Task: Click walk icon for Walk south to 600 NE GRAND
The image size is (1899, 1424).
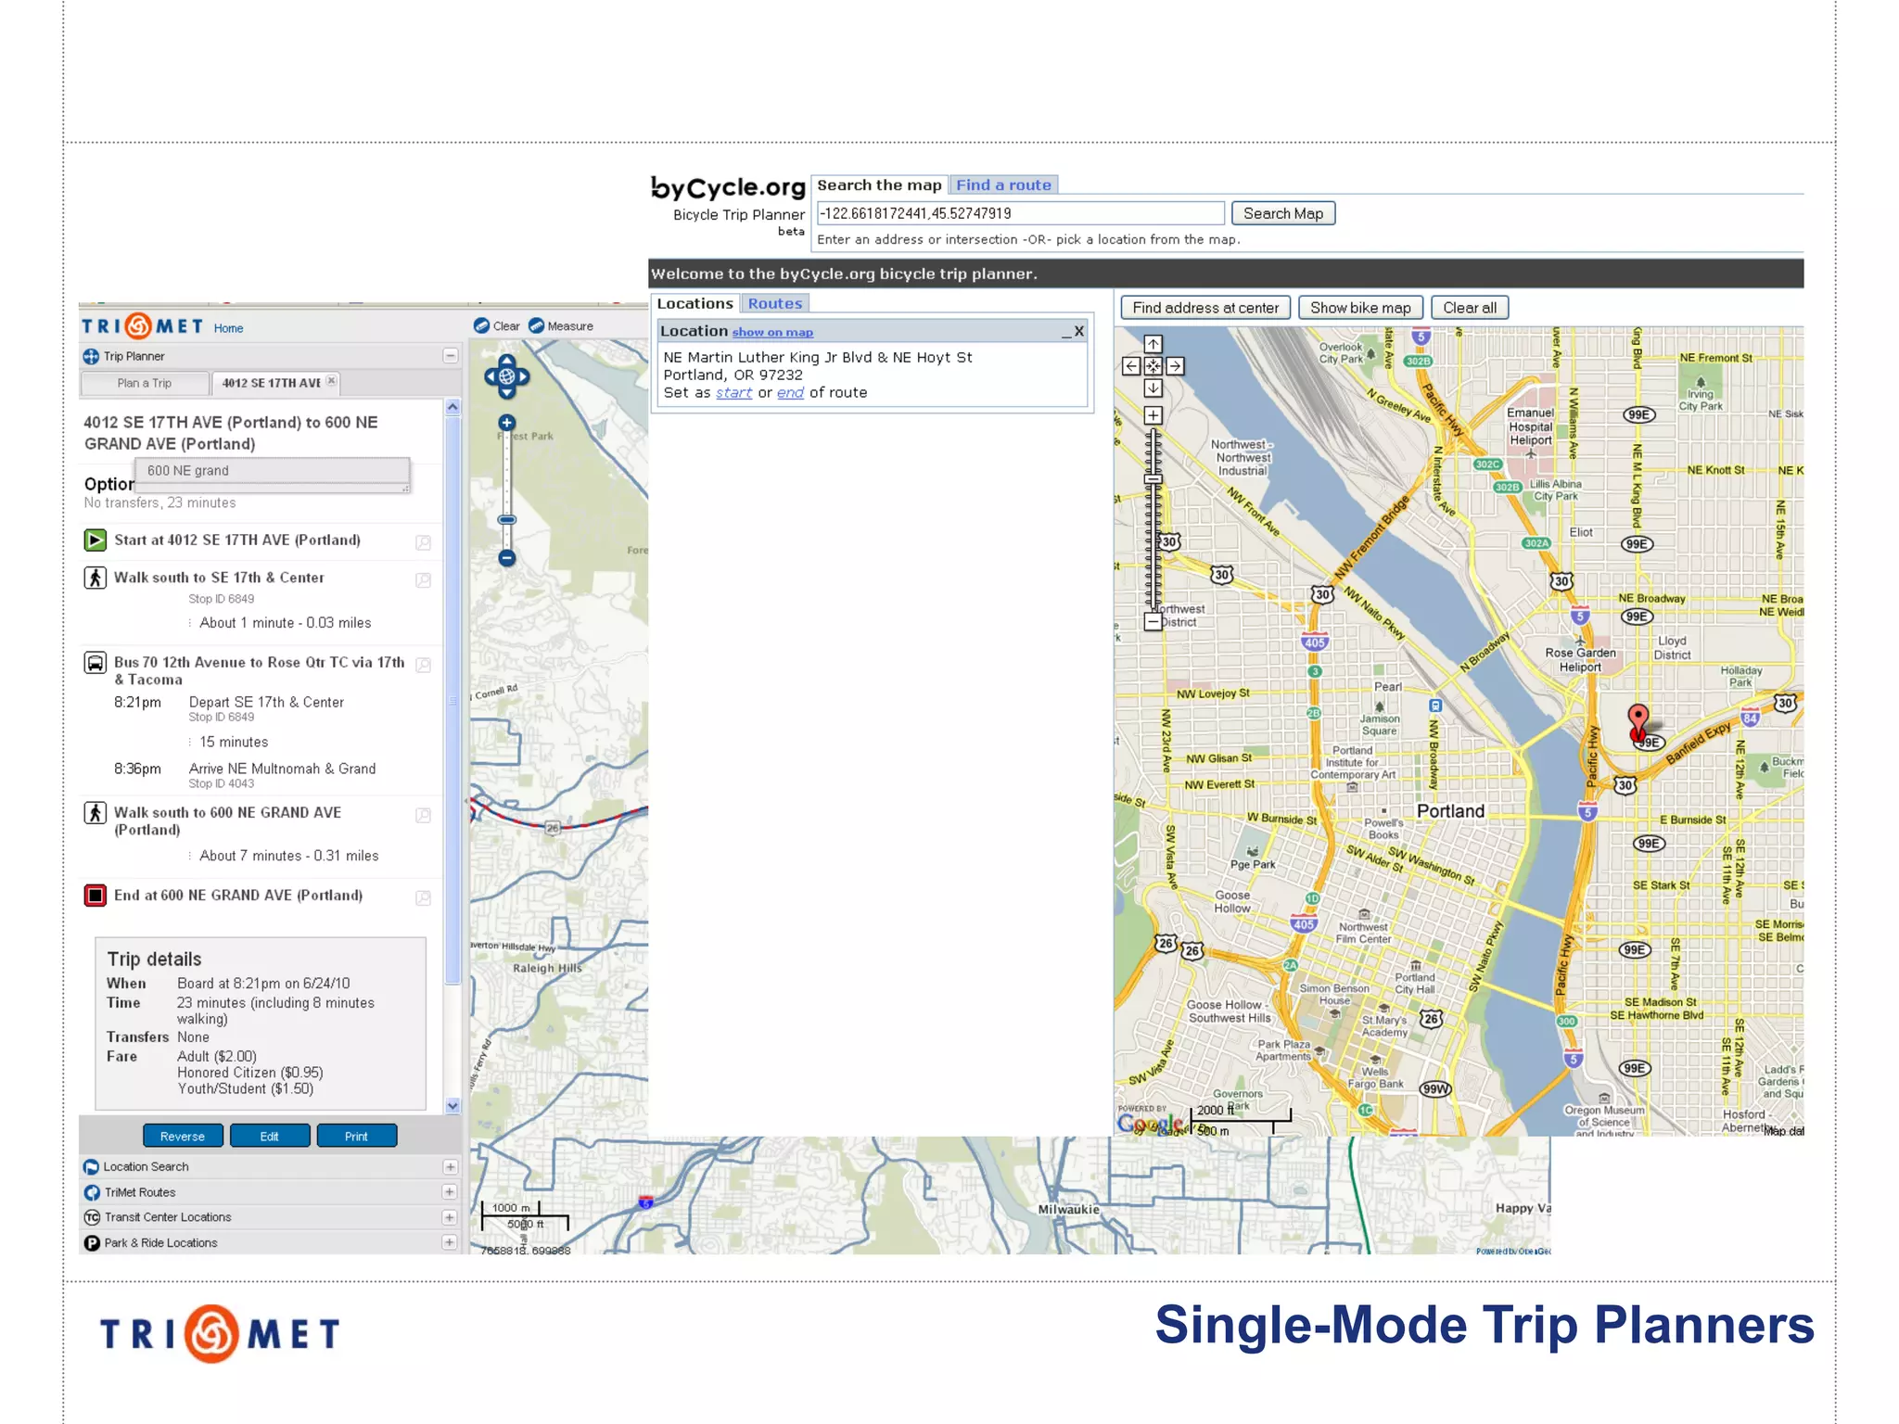Action: (95, 813)
